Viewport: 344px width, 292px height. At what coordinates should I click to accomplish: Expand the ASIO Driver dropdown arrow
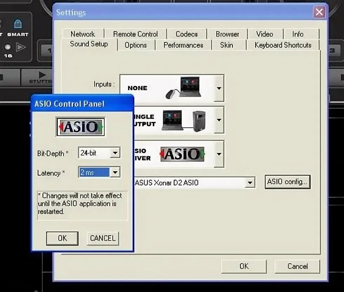pyautogui.click(x=219, y=154)
